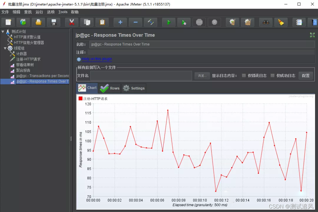This screenshot has width=318, height=212.
Task: Select 注册-HTTP请求 sampler in the tree
Action: coord(28,59)
